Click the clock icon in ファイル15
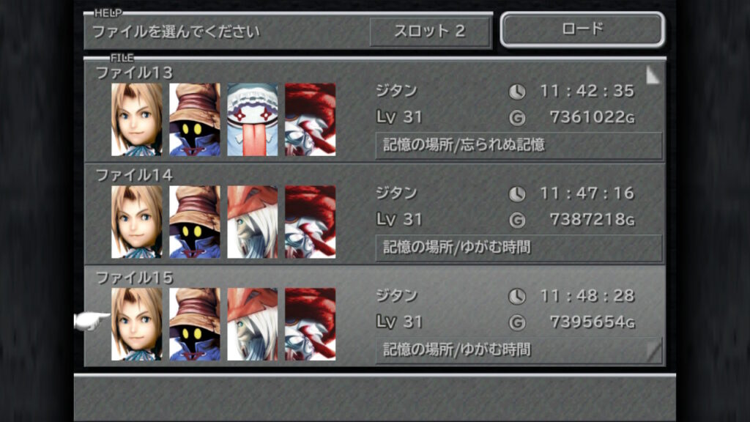 516,296
